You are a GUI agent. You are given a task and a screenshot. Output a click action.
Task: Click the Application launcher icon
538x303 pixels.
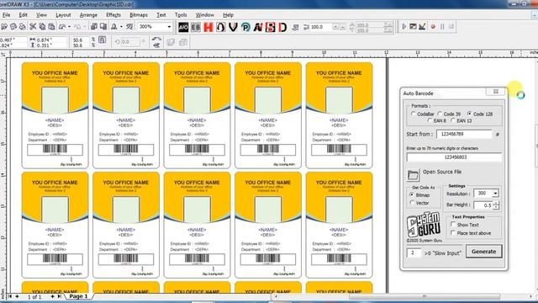[x=114, y=27]
